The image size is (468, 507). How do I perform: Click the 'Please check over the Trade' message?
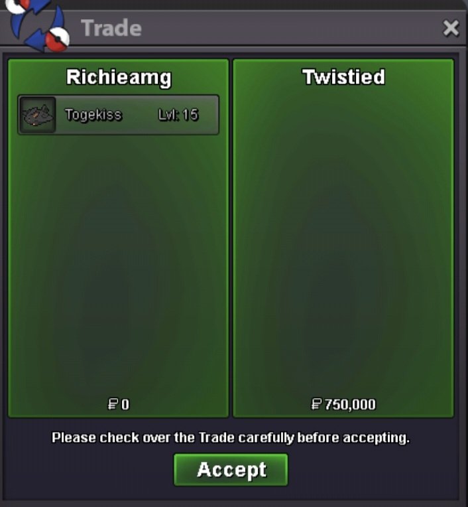click(x=231, y=438)
